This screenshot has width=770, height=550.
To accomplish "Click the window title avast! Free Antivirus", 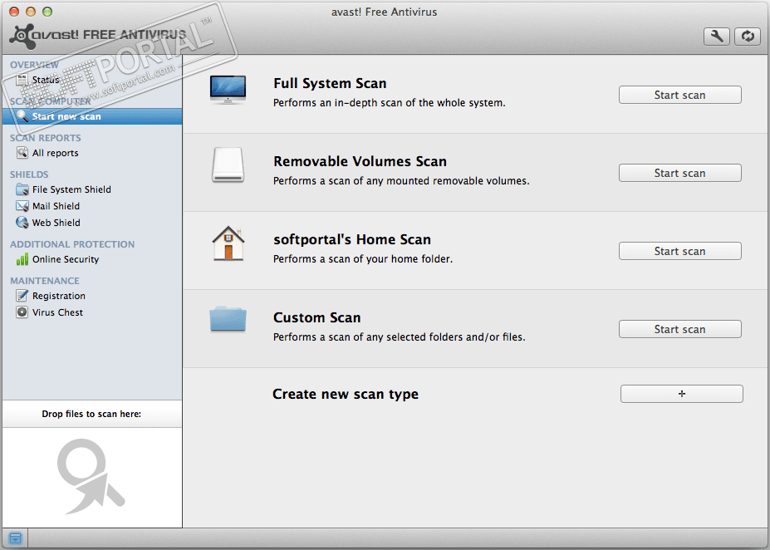I will point(384,12).
